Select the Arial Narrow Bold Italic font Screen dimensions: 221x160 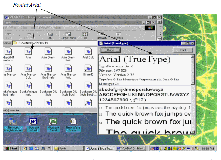click(x=48, y=71)
